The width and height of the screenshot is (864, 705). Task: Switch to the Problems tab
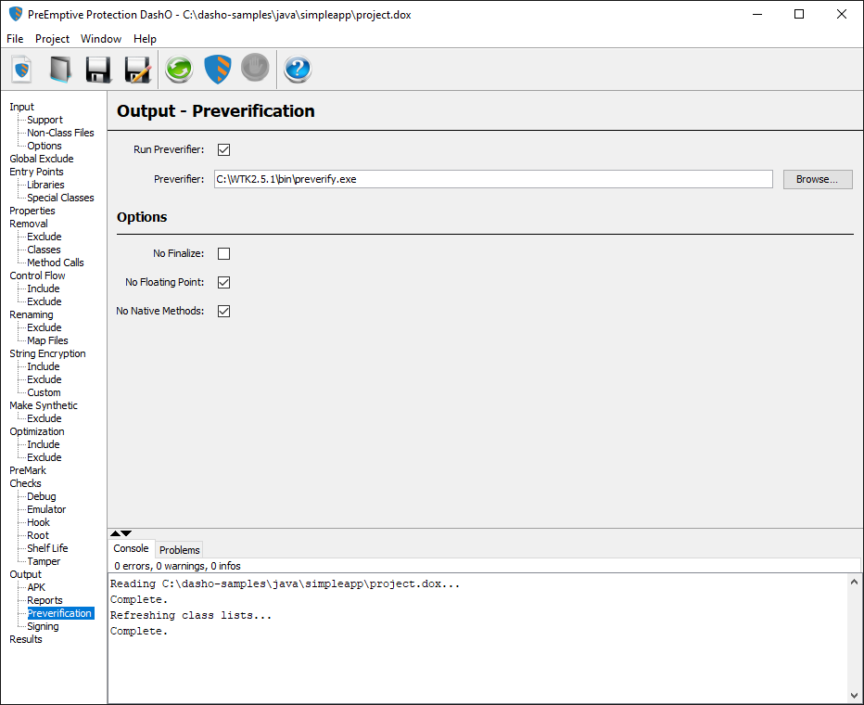pos(180,549)
